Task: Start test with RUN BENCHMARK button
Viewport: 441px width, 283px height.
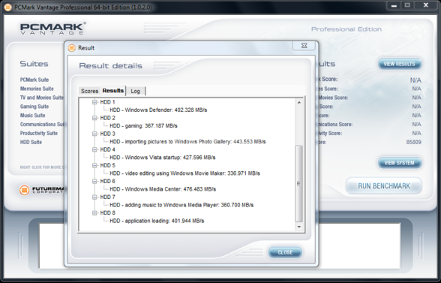Action: [384, 186]
